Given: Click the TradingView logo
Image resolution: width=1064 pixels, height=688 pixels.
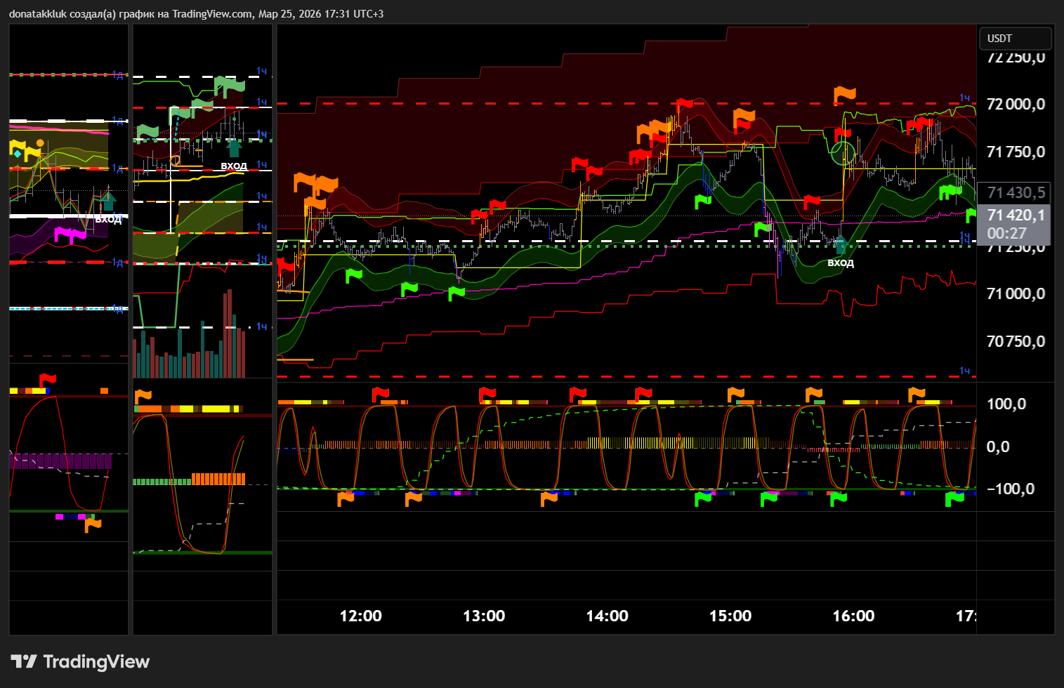Looking at the screenshot, I should 80,661.
